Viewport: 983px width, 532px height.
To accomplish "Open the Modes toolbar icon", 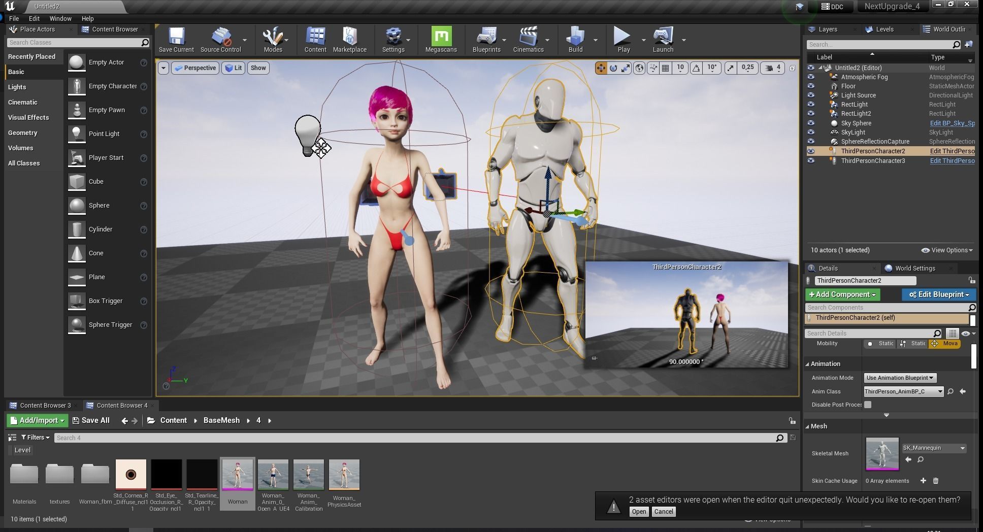I will coord(273,40).
